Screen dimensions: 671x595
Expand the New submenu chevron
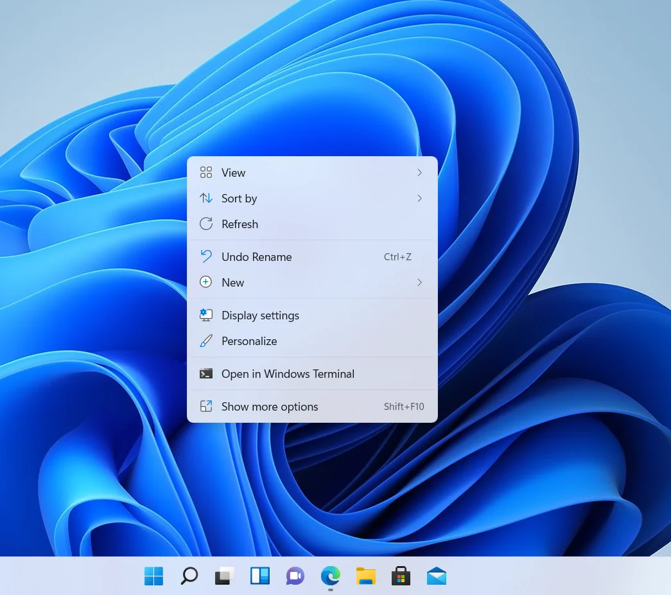[419, 282]
